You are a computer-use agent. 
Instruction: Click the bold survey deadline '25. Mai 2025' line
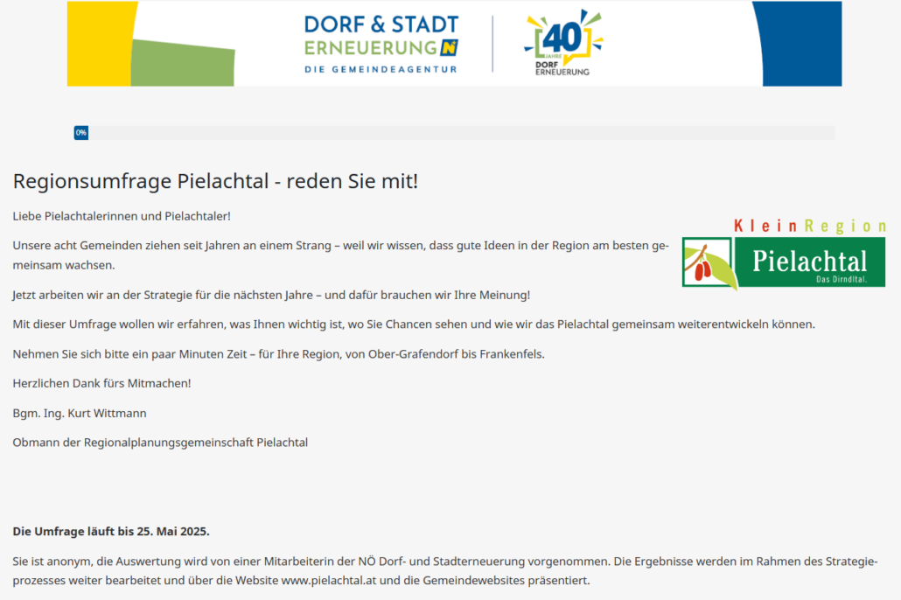[111, 531]
